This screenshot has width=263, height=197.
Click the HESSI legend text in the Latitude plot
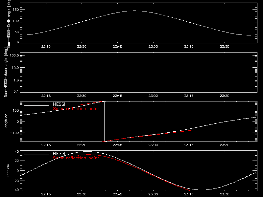(x=59, y=154)
